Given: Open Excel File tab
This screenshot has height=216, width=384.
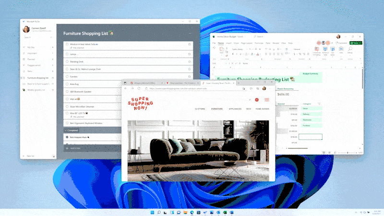Looking at the screenshot, I should [214, 43].
